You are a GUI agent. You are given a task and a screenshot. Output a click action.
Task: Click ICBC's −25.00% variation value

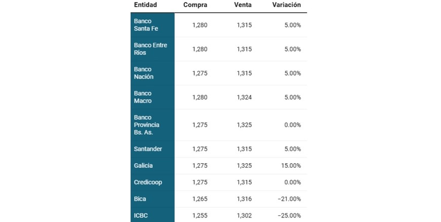point(289,215)
